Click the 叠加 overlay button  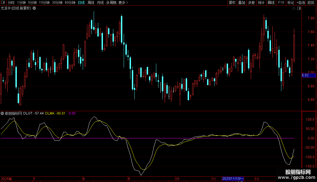click(x=242, y=3)
